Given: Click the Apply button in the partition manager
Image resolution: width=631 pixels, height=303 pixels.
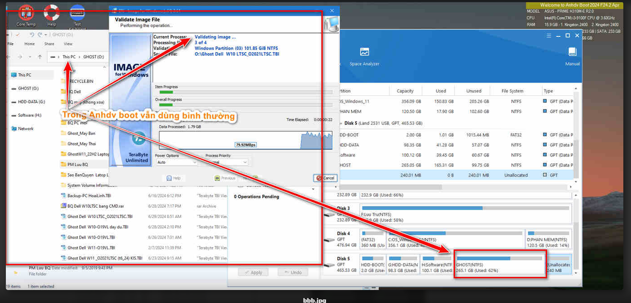Looking at the screenshot, I should tap(253, 272).
